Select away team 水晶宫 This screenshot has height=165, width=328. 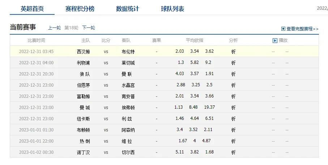tap(128, 85)
